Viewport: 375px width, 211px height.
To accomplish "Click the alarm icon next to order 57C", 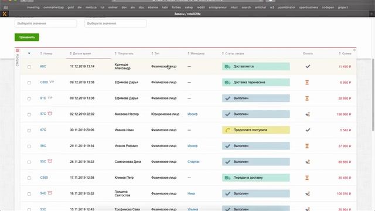I will pyautogui.click(x=50, y=113).
